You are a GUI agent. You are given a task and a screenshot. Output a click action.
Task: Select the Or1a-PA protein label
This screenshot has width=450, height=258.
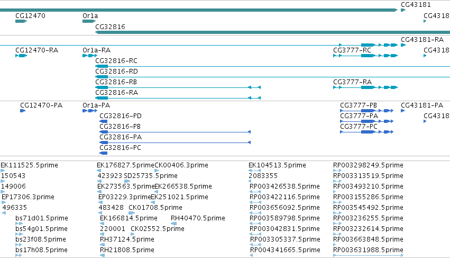click(x=96, y=105)
